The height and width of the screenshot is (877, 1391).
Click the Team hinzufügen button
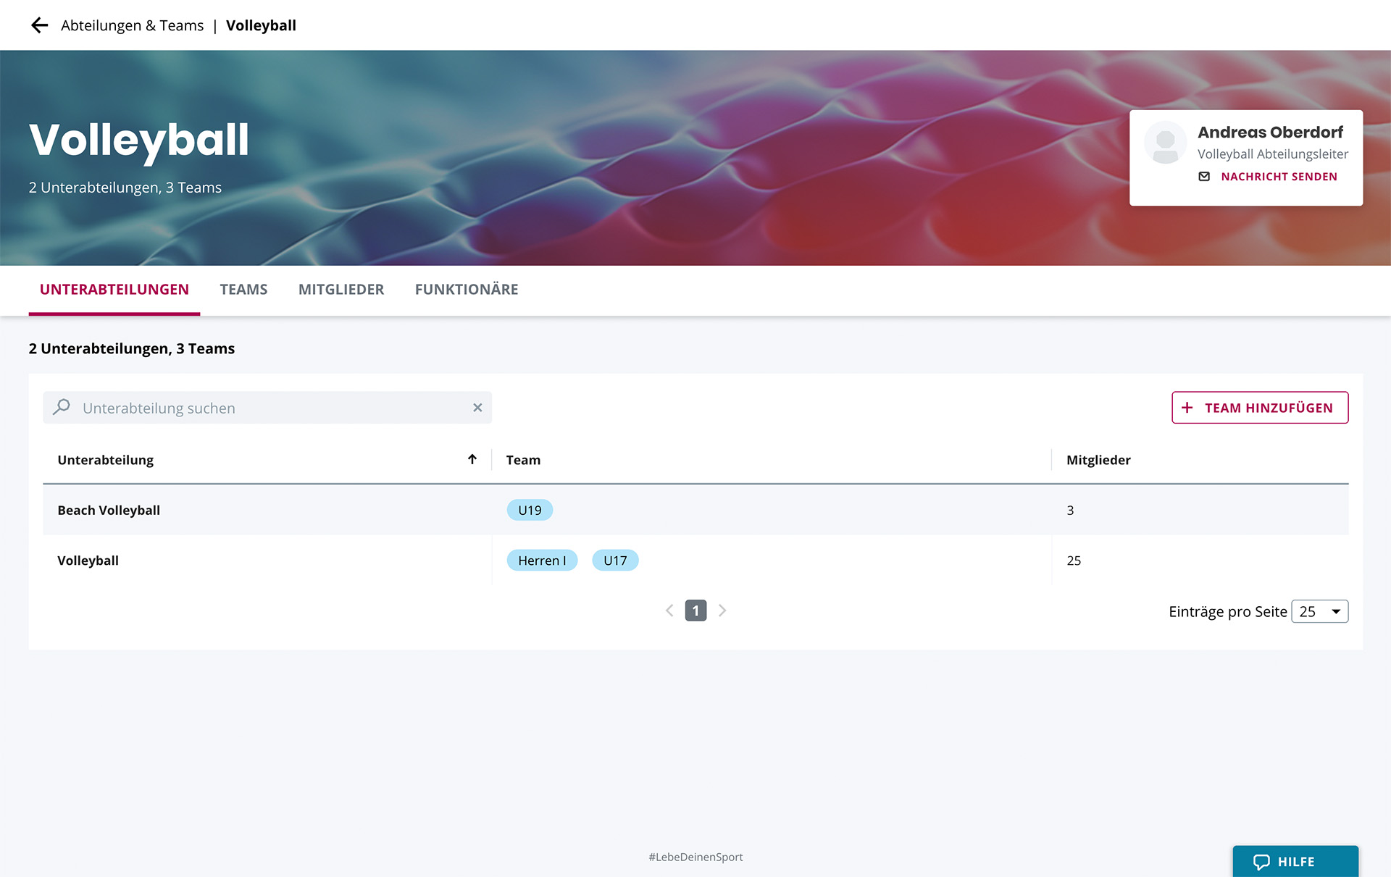pos(1259,408)
